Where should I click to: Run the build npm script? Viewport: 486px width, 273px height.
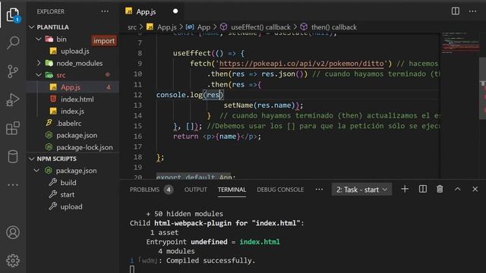68,183
